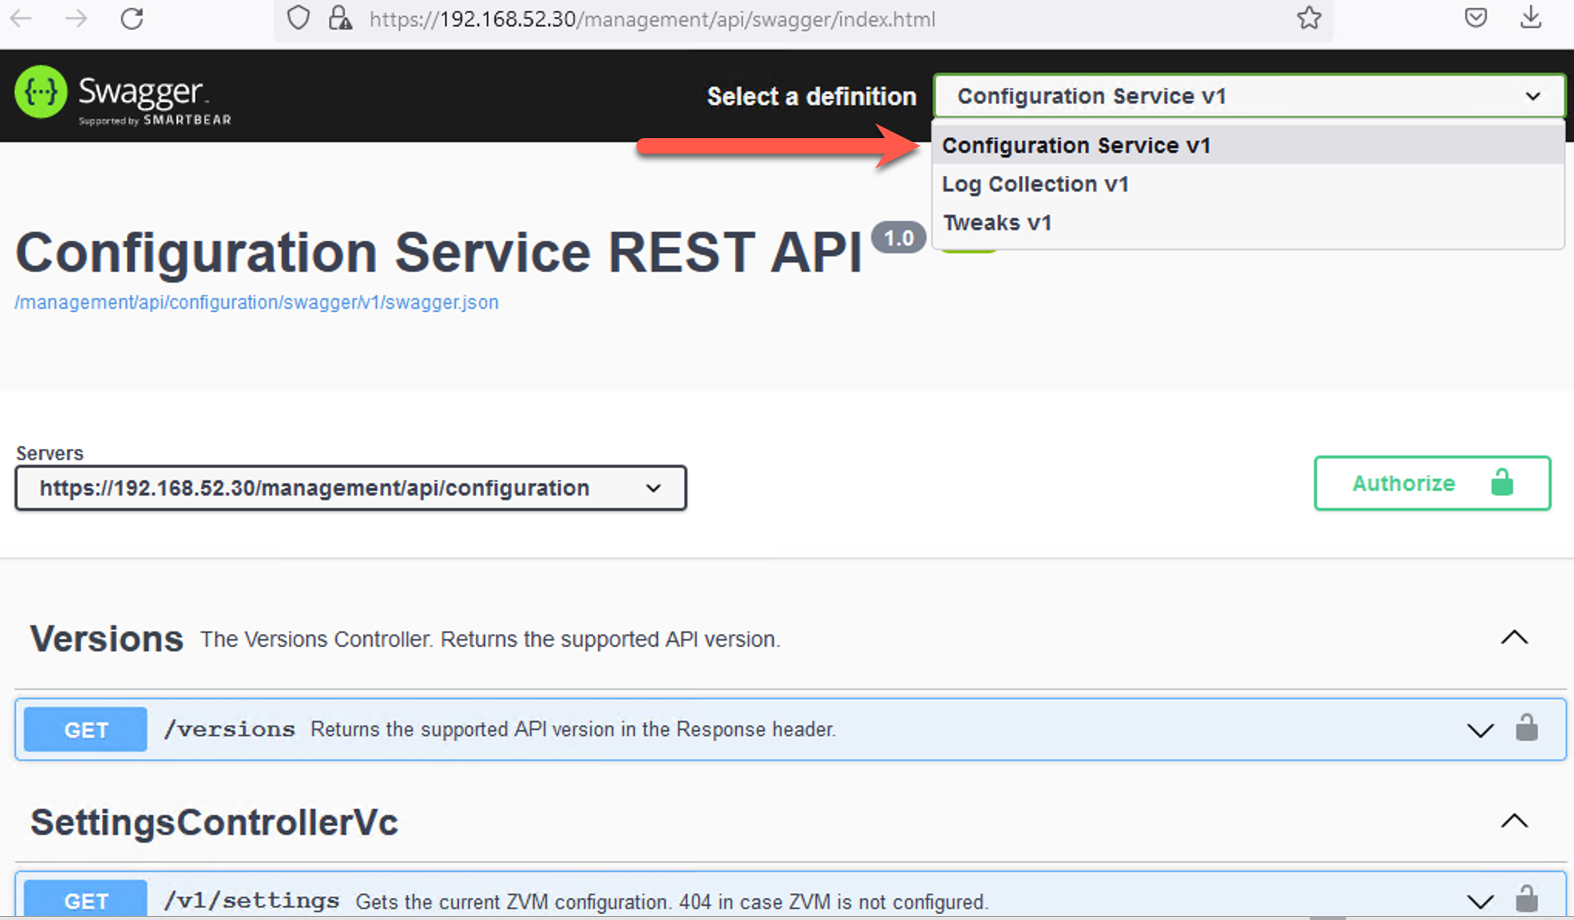1574x920 pixels.
Task: Click Configuration Service REST API title
Action: (x=438, y=253)
